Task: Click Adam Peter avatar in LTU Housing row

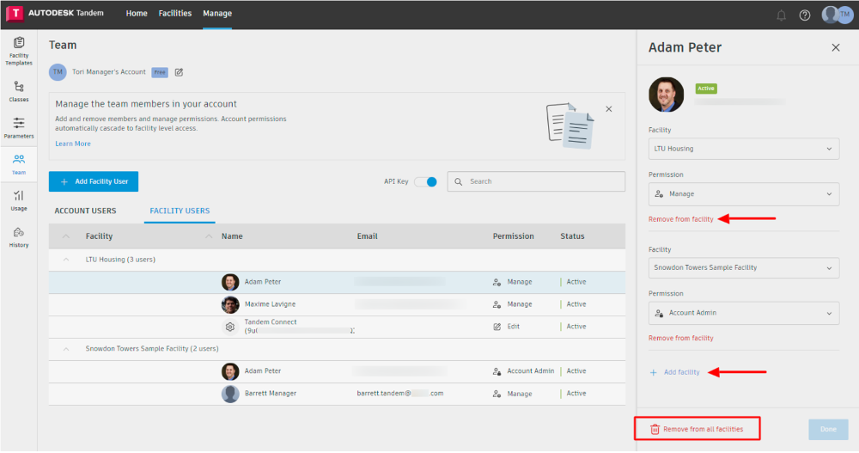Action: point(230,282)
